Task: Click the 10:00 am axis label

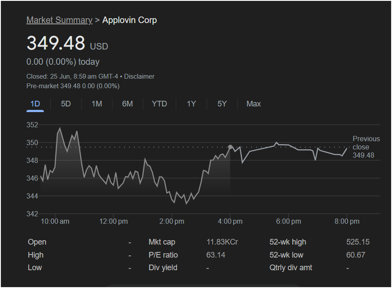Action: pos(55,222)
